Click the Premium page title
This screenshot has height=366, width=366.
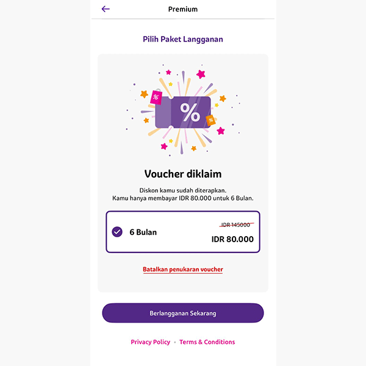[183, 9]
